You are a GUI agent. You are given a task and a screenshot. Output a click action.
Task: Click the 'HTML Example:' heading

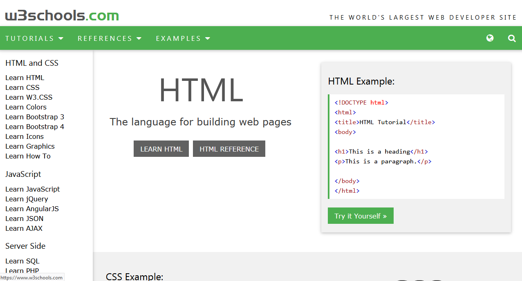pos(361,81)
